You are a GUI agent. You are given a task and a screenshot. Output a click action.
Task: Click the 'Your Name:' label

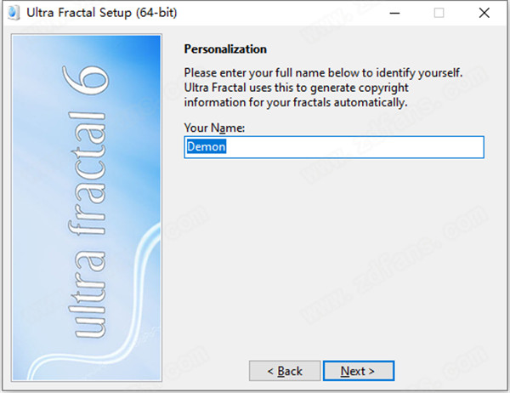pos(214,128)
